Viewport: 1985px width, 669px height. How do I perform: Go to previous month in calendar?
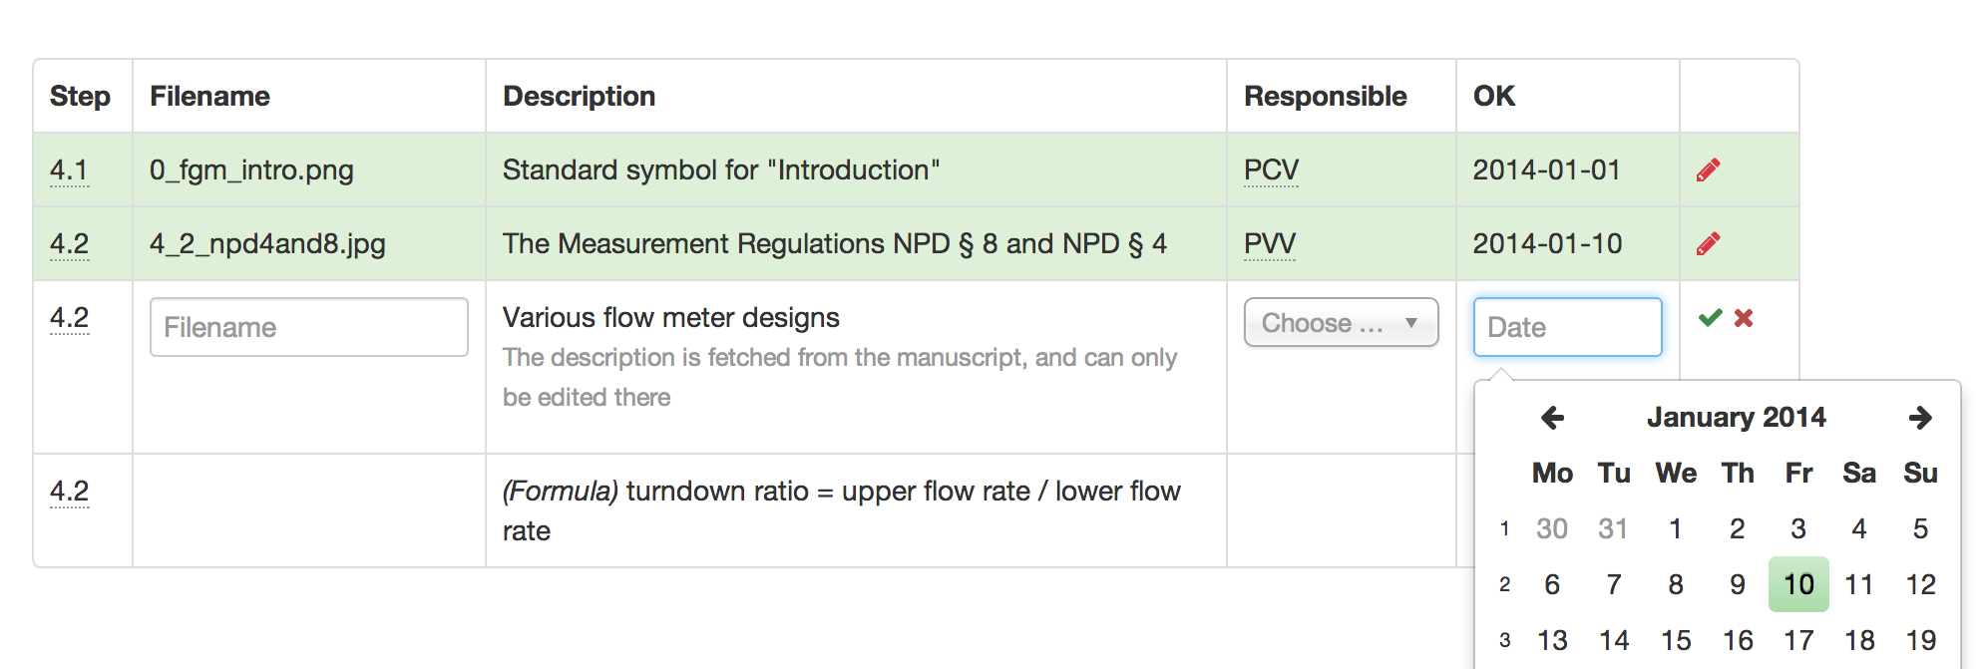click(1552, 418)
